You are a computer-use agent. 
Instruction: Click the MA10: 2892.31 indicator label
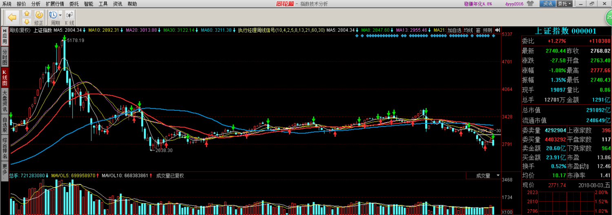(x=104, y=30)
